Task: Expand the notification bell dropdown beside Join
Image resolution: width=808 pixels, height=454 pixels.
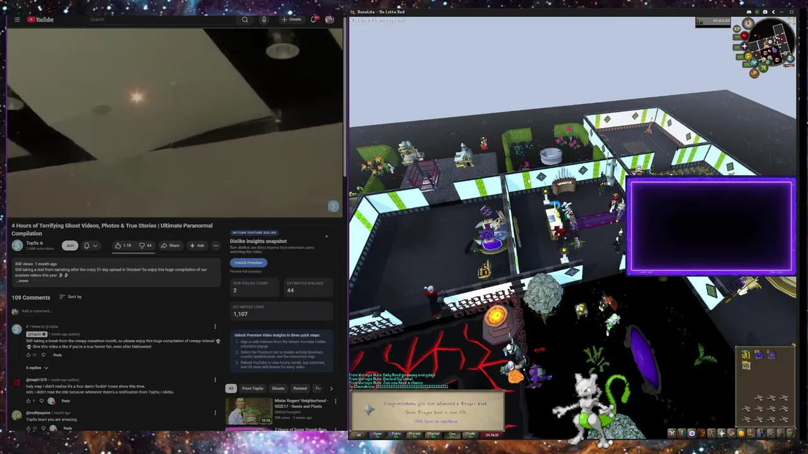Action: point(91,245)
